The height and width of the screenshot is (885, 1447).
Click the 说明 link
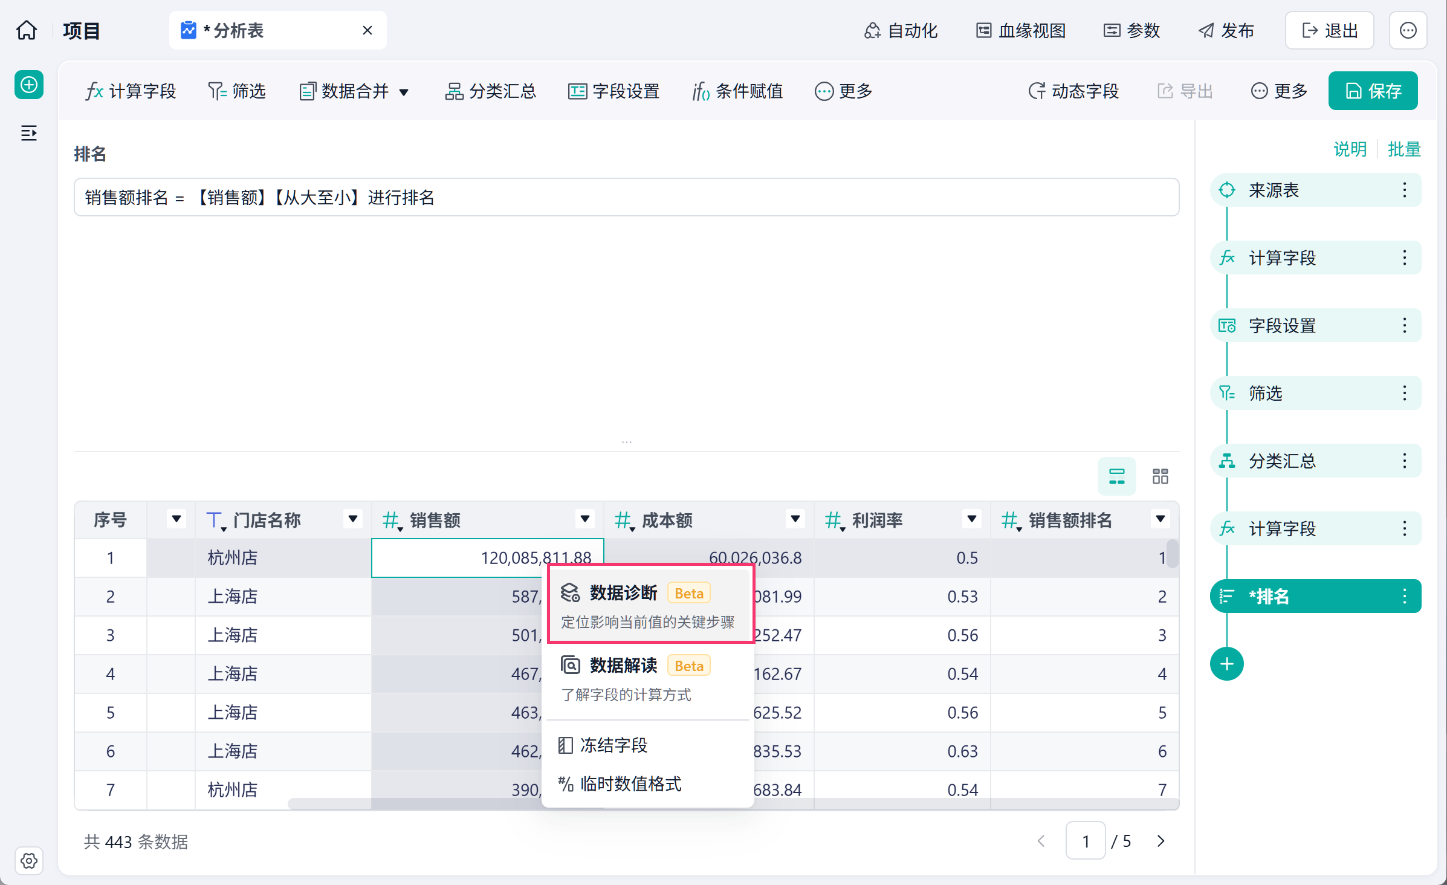click(x=1350, y=149)
